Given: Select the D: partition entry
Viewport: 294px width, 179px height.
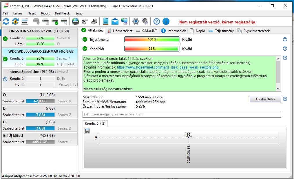Looking at the screenshot, I should (x=40, y=112).
